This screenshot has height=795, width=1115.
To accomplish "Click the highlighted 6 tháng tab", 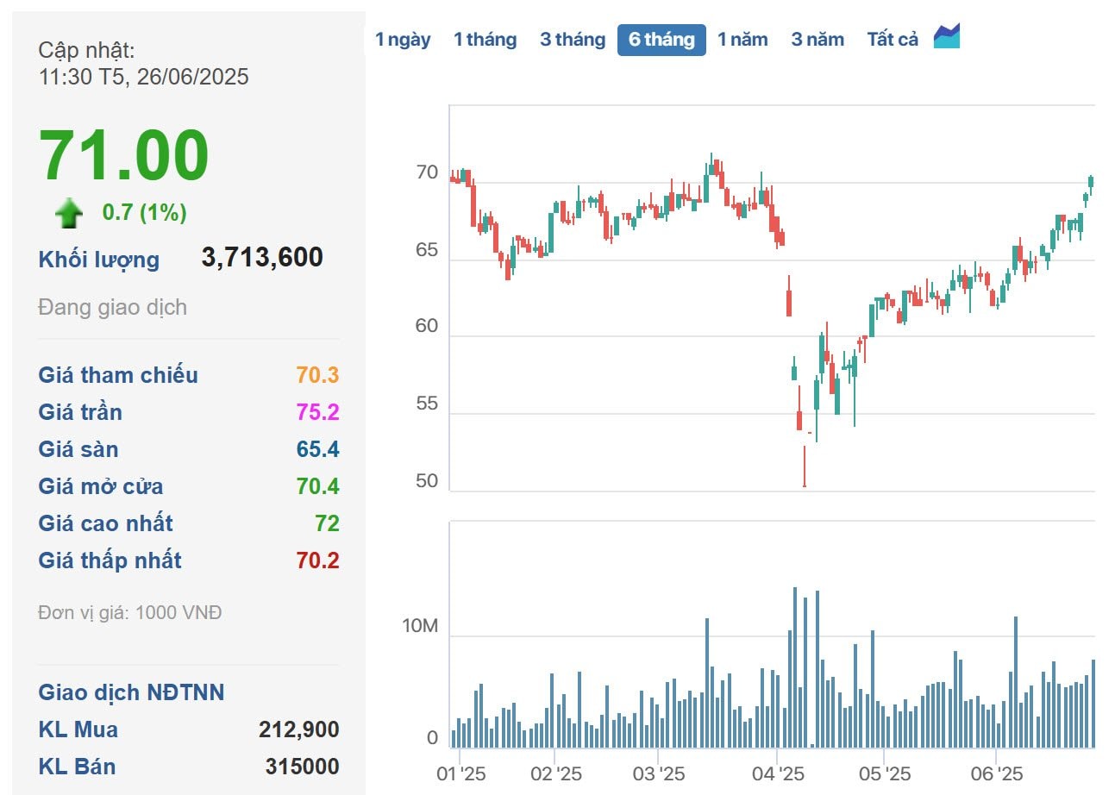I will [x=661, y=40].
